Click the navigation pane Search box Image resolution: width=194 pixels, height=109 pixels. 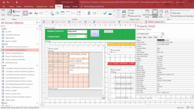(x=20, y=26)
